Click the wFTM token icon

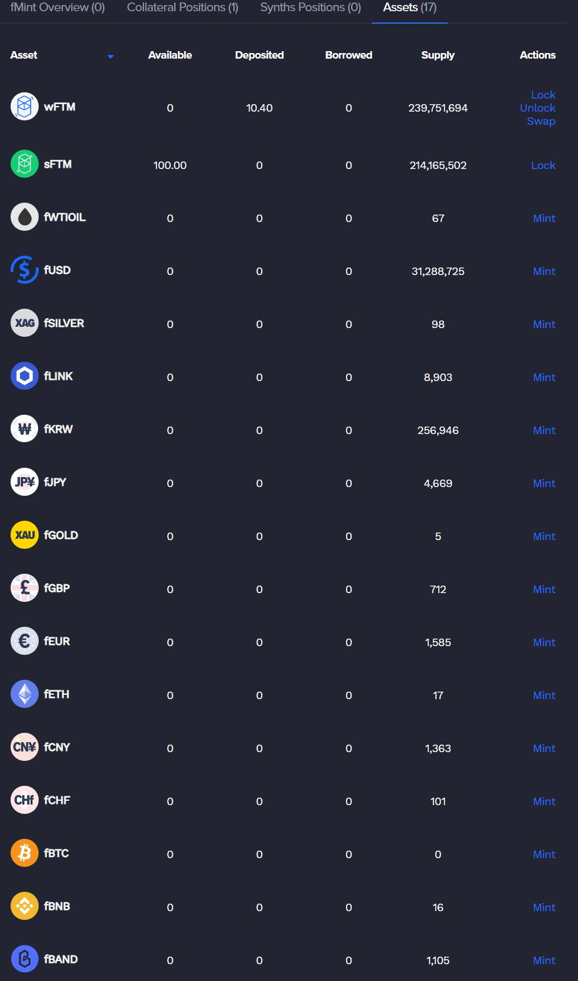[x=24, y=107]
